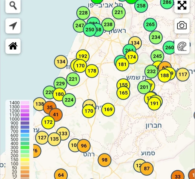Click the green marker labeled 265
This screenshot has height=179, width=195.
[150, 24]
